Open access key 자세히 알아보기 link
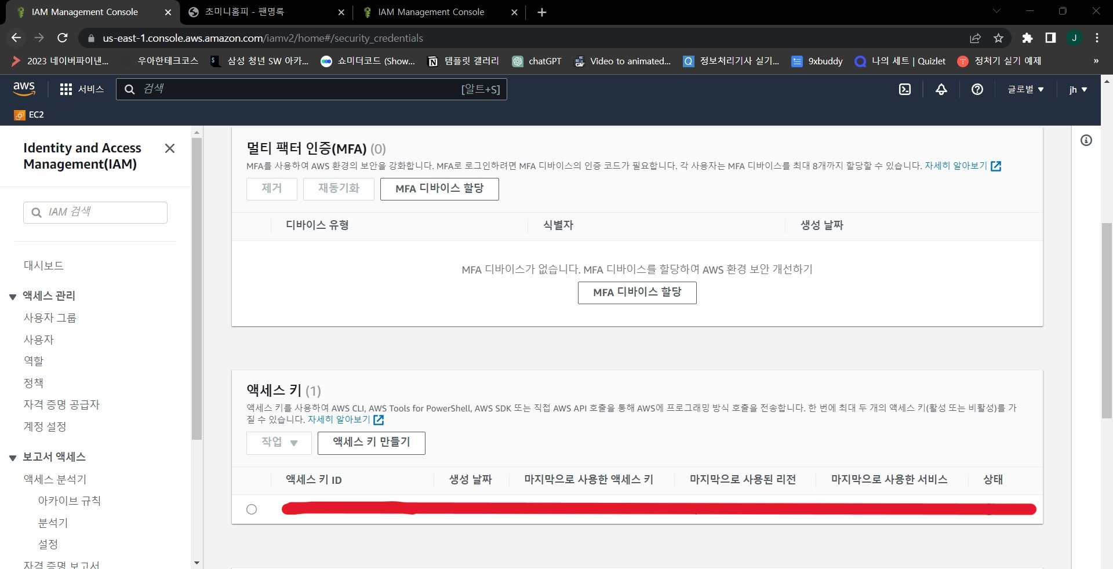1113x569 pixels. tap(345, 420)
